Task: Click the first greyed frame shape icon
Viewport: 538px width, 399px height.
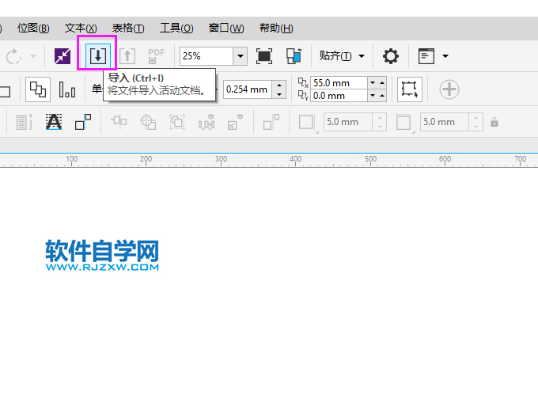Action: [x=308, y=122]
